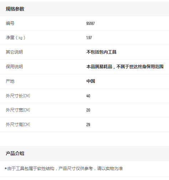
Task: Select the 编号 row label
Action: click(10, 23)
